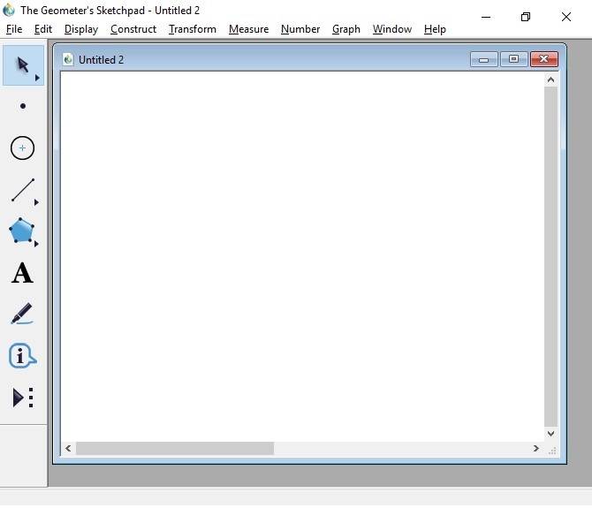Select the Selection Arrow tool
This screenshot has width=592, height=508.
coord(22,65)
